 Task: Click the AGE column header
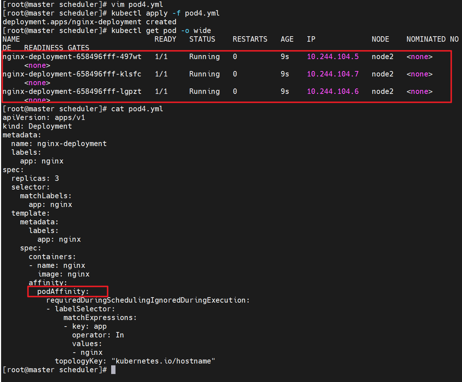click(x=287, y=39)
